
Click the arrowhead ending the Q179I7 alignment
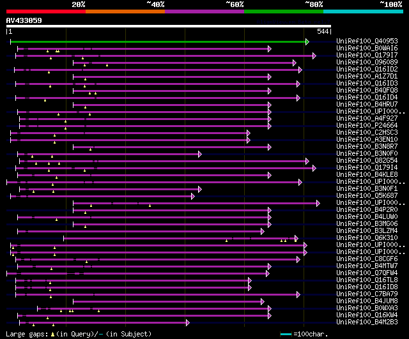(314, 56)
